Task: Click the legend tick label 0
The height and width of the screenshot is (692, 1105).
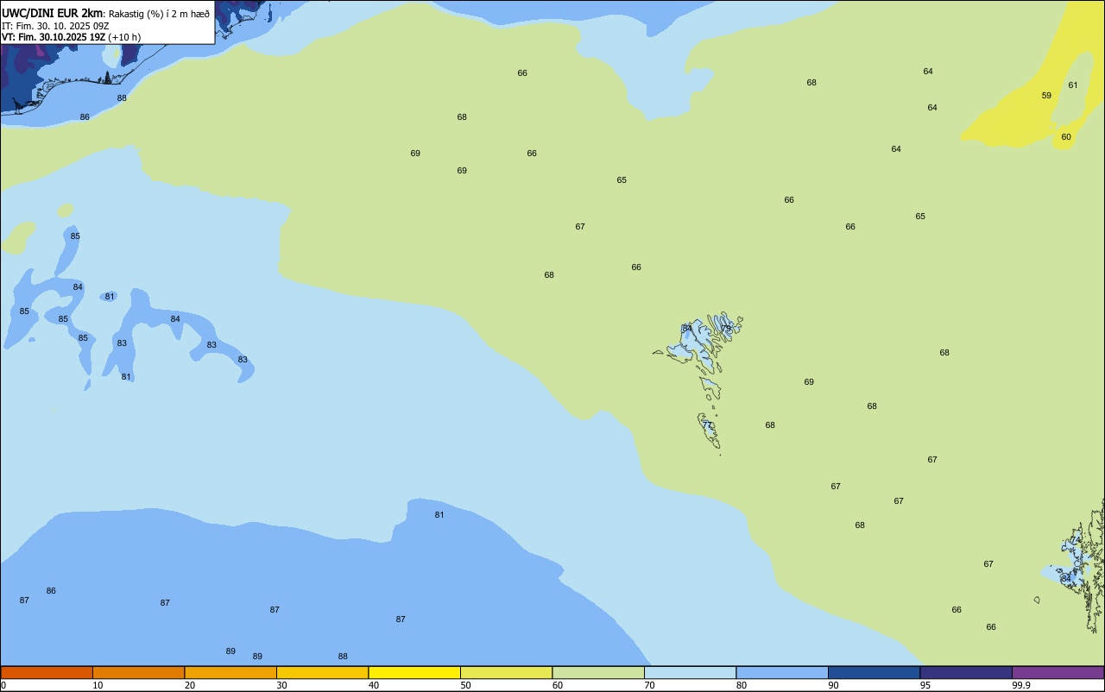Action: (x=3, y=685)
